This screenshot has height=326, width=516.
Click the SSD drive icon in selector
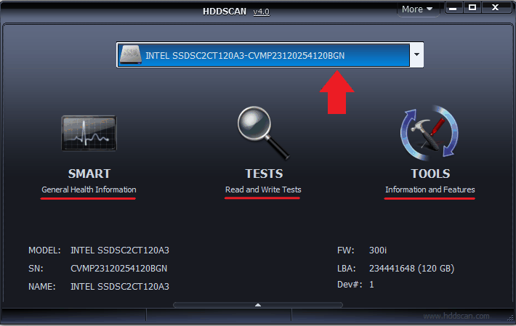tap(131, 55)
